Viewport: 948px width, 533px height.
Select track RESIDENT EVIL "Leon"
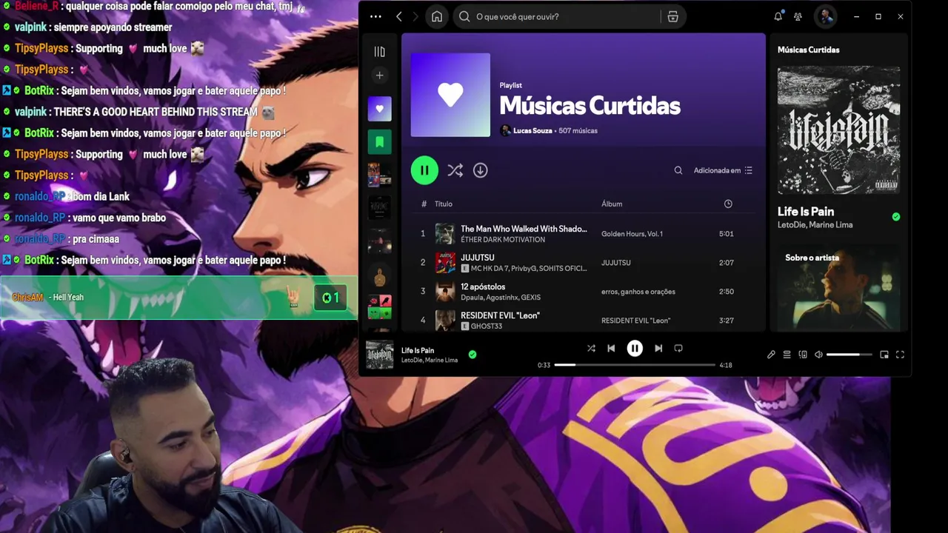click(500, 315)
